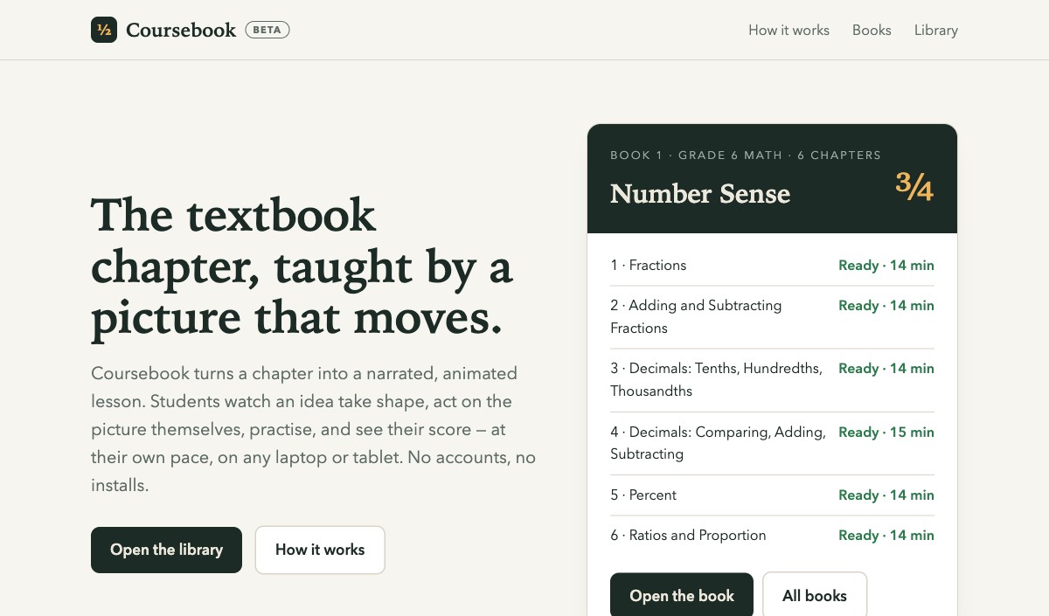Screen dimensions: 1049x616
Task: Click the Open the library button
Action: click(x=166, y=550)
